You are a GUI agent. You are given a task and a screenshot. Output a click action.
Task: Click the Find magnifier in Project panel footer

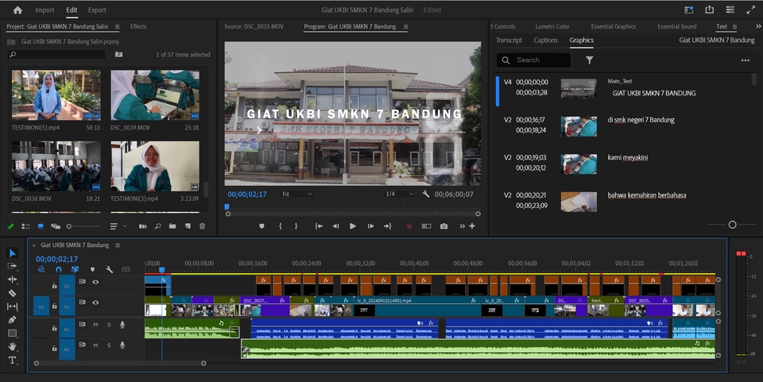pos(157,226)
